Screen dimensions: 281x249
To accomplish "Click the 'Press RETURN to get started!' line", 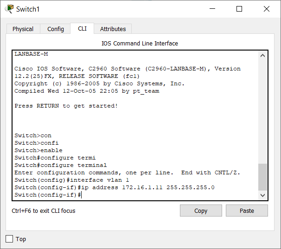I will click(66, 106).
